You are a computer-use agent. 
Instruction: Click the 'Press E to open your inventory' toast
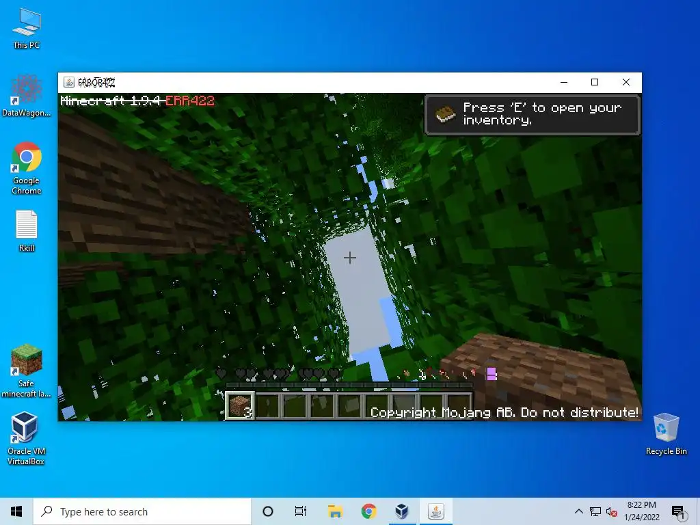point(533,114)
